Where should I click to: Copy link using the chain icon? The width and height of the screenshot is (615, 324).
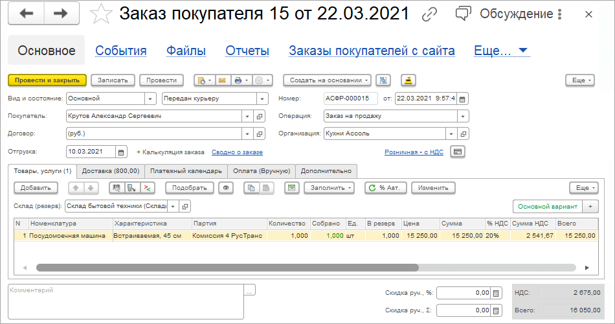pos(429,14)
